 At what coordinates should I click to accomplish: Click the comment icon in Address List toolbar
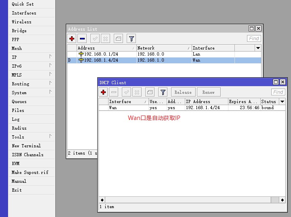(x=118, y=39)
